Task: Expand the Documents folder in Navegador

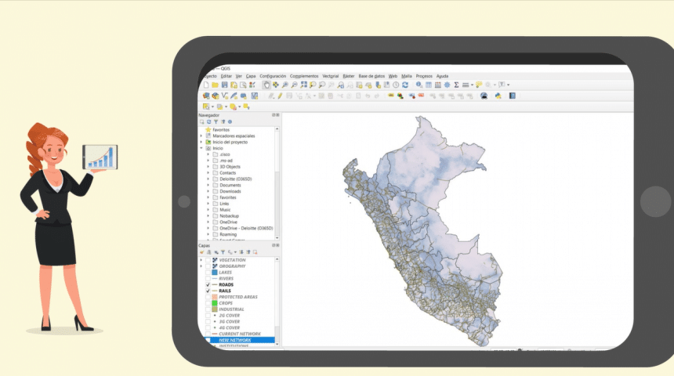Action: click(x=208, y=185)
